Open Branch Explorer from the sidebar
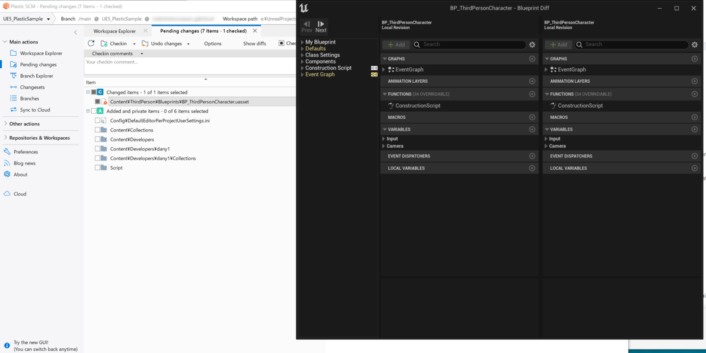Screen dimensions: 706x353 pos(31,76)
